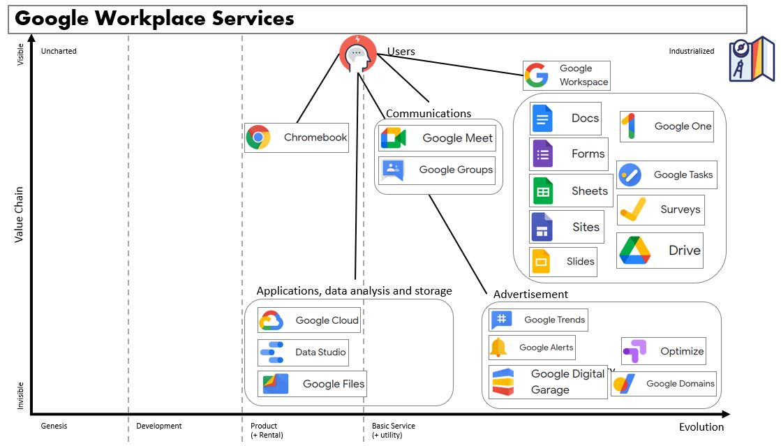Viewport: 781px width, 446px height.
Task: Select the yellow Slides icon
Action: (x=542, y=262)
